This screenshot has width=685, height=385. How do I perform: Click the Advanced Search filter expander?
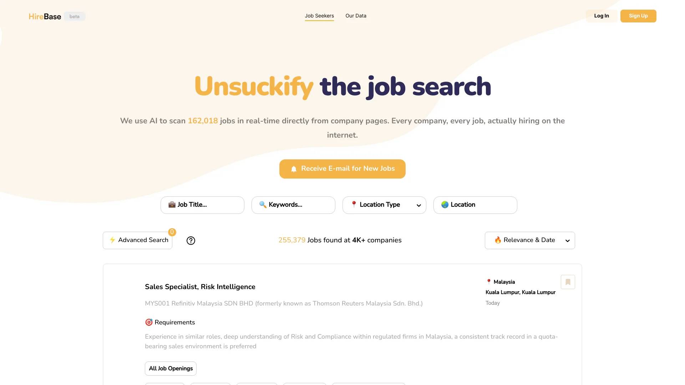[137, 240]
